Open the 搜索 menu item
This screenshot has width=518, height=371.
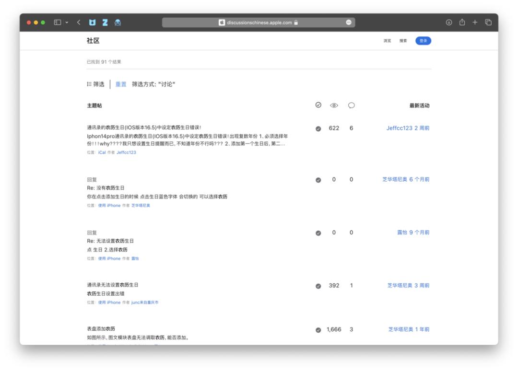[403, 41]
